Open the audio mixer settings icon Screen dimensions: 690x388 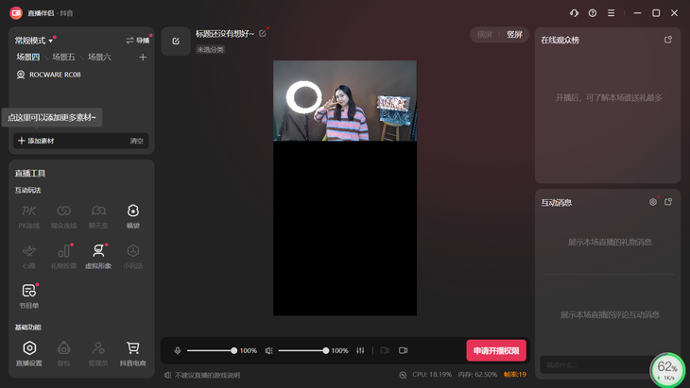click(360, 350)
